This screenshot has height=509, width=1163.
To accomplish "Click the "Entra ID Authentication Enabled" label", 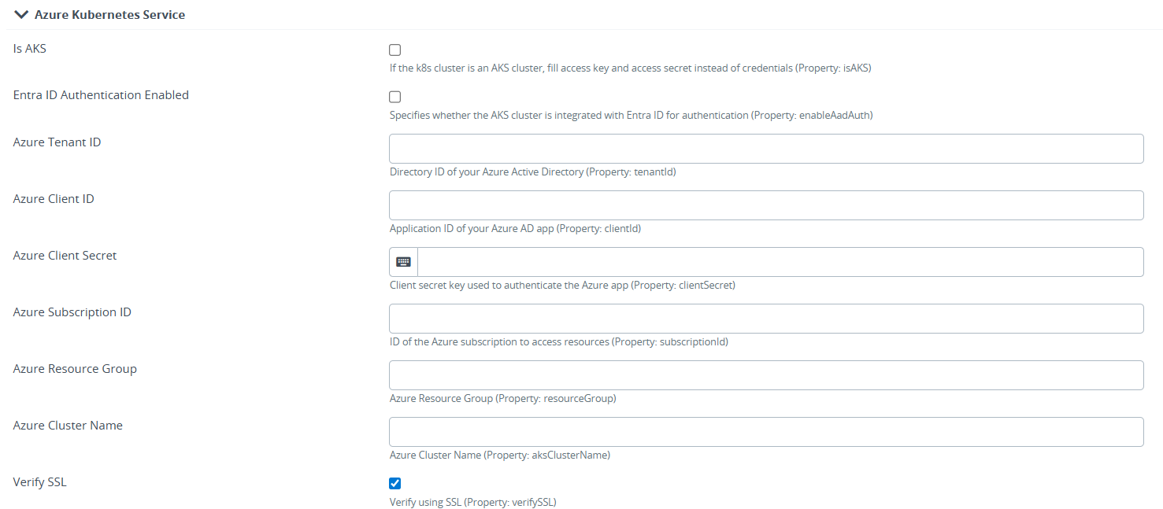I will pyautogui.click(x=101, y=95).
